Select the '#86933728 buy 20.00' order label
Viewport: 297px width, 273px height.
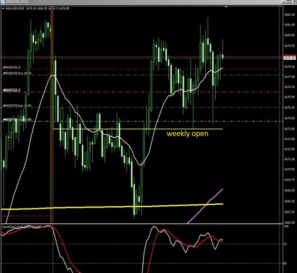tap(17, 106)
